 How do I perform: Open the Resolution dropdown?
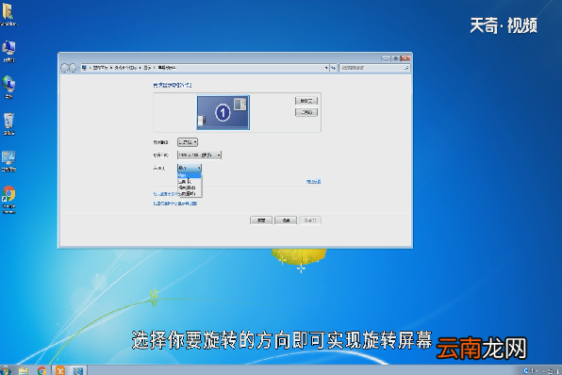199,155
